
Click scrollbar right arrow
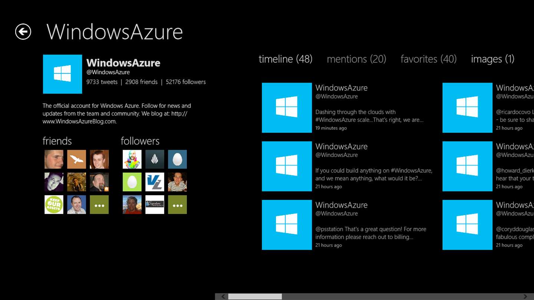(x=525, y=297)
